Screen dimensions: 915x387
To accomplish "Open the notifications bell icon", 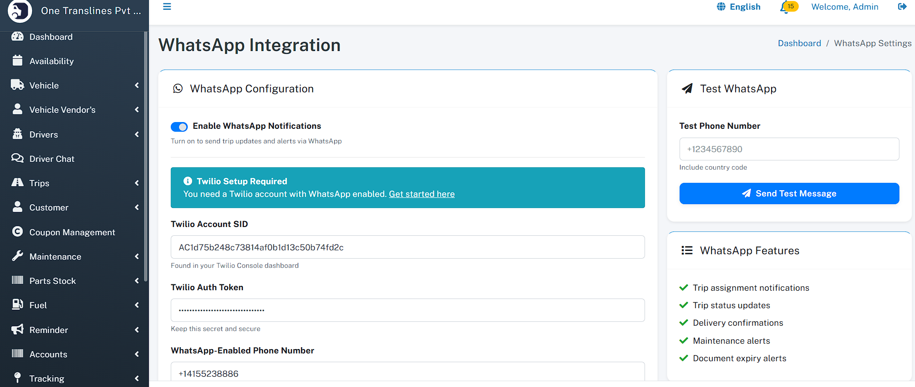I will pyautogui.click(x=785, y=7).
